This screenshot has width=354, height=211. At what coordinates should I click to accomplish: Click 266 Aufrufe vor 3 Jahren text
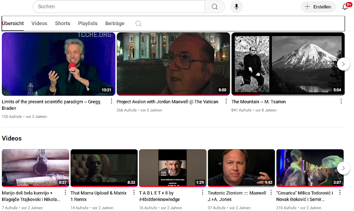[x=139, y=110]
